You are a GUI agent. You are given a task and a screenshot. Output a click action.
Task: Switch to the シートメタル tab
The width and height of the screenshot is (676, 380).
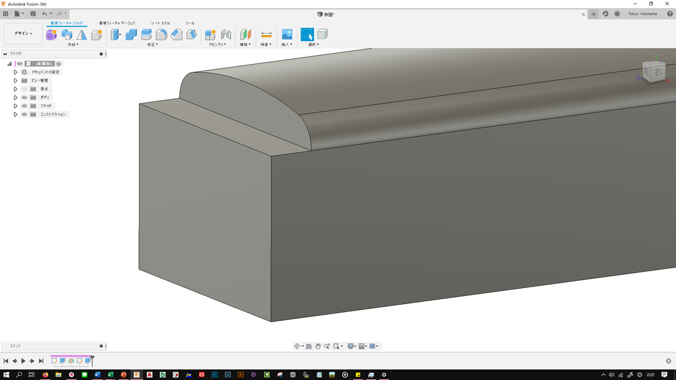click(x=160, y=23)
